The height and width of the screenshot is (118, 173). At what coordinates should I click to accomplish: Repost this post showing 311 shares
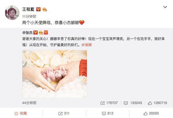point(64,113)
